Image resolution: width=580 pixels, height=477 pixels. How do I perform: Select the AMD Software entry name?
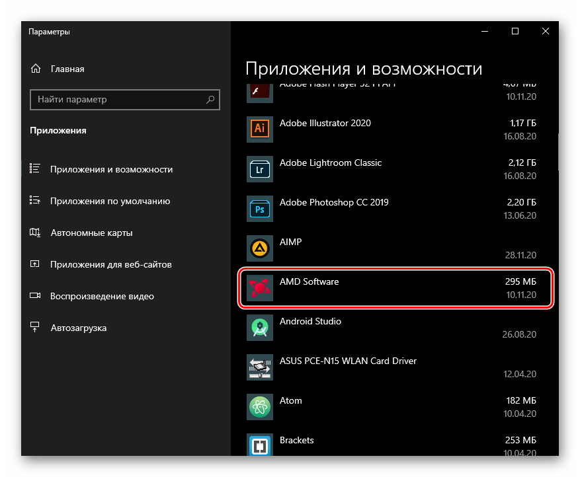pos(310,281)
